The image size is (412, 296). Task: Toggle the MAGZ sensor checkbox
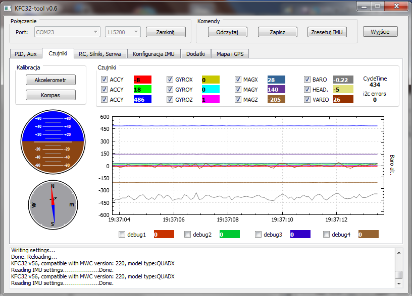(239, 100)
